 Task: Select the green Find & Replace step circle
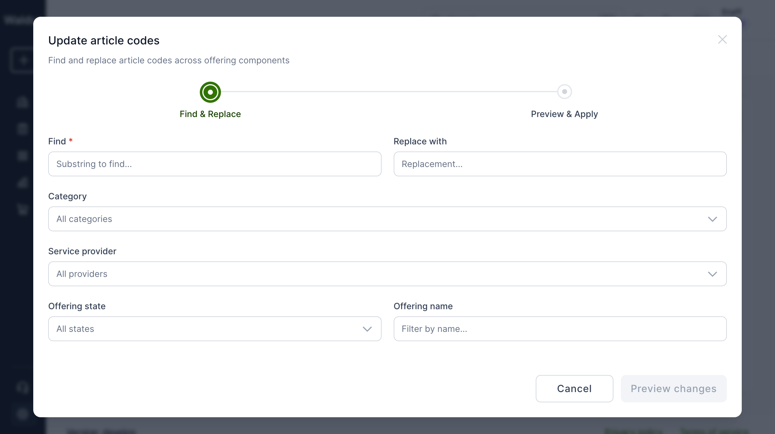click(210, 92)
